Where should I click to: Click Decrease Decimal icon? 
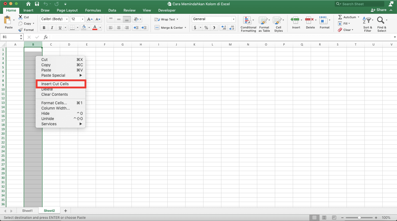[232, 28]
